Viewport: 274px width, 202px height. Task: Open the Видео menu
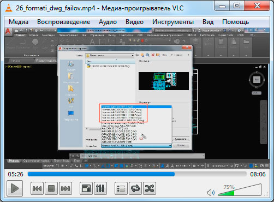(134, 22)
